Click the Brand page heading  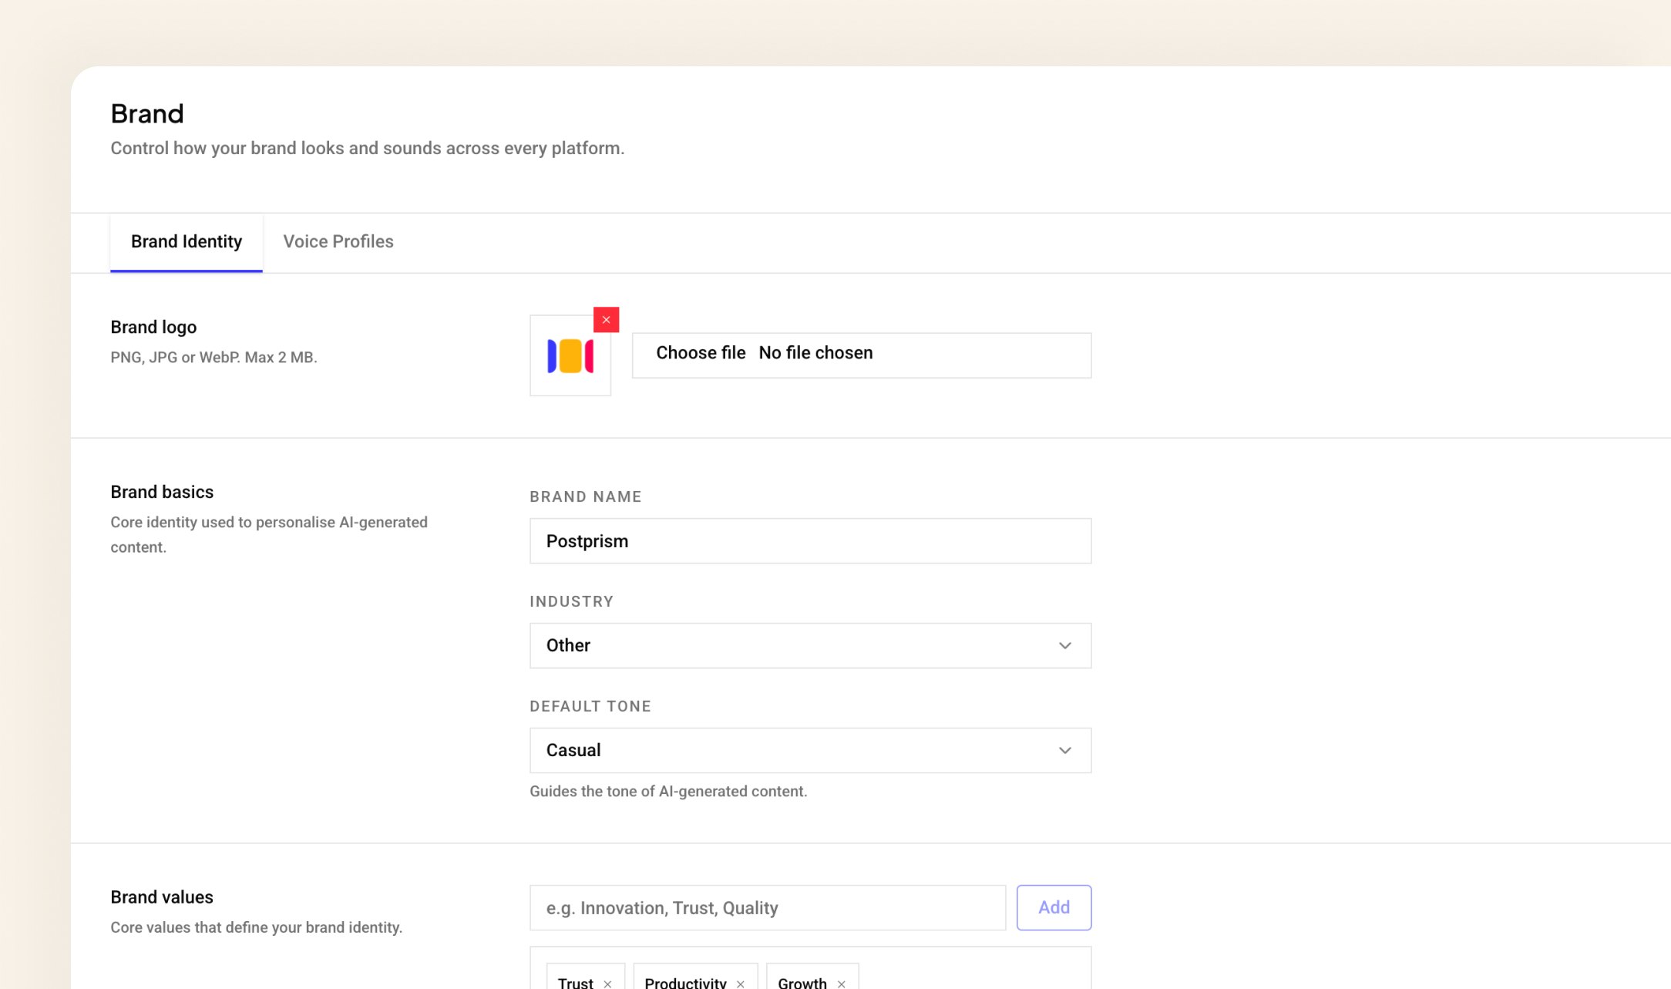pyautogui.click(x=147, y=114)
